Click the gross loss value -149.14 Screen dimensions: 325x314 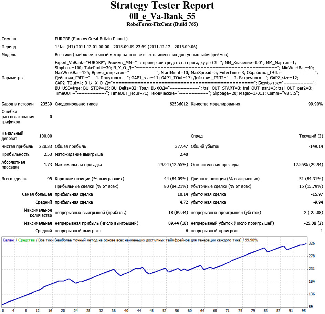[316, 146]
